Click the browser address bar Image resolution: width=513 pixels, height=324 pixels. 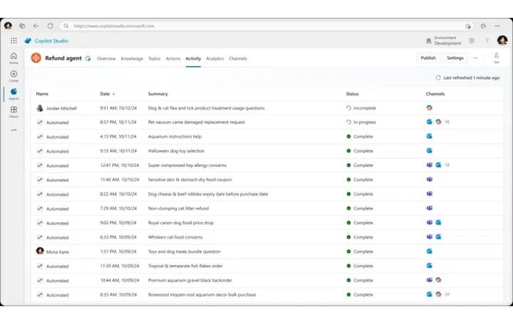coord(266,26)
